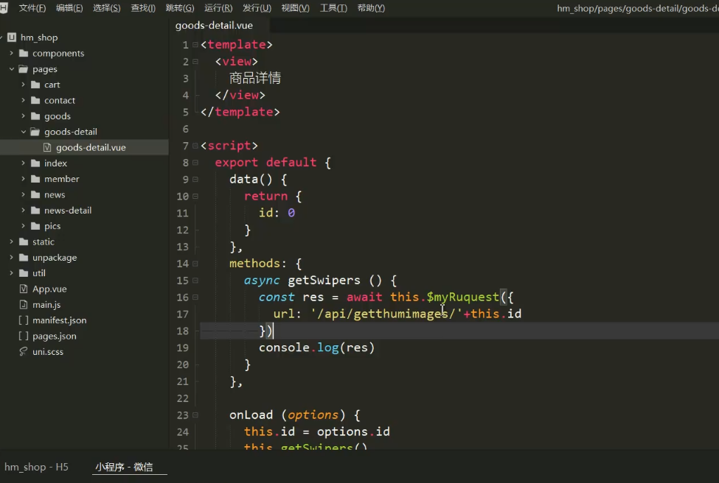Fold the return block at line 10

tap(195, 196)
